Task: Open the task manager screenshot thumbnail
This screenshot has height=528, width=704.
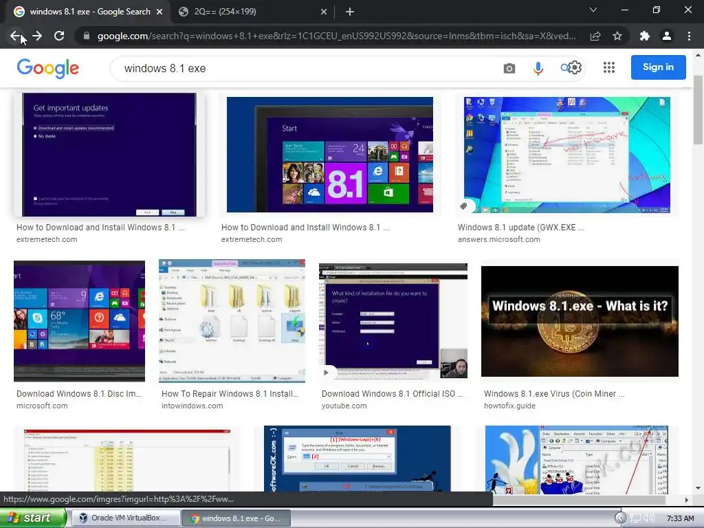Action: (127, 460)
